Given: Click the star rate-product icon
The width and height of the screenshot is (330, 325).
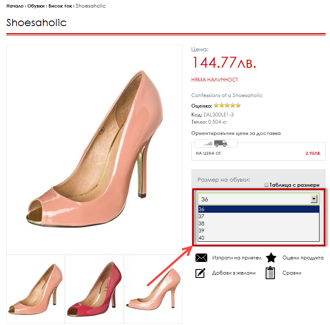Looking at the screenshot, I should (271, 258).
